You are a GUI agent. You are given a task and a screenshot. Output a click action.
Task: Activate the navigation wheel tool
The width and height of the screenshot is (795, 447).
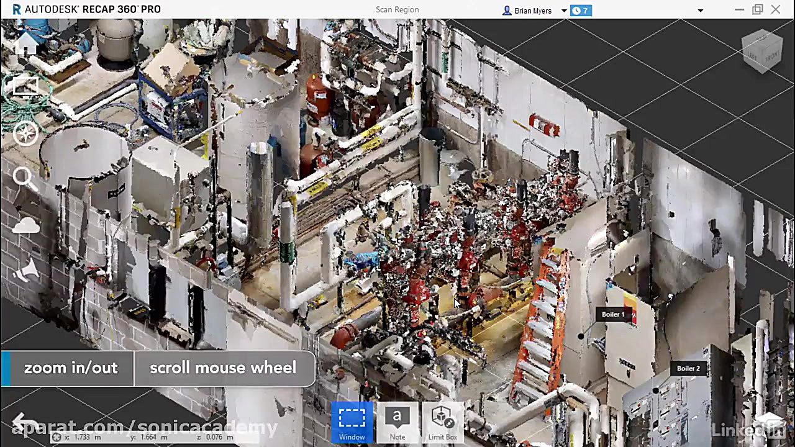coord(26,133)
